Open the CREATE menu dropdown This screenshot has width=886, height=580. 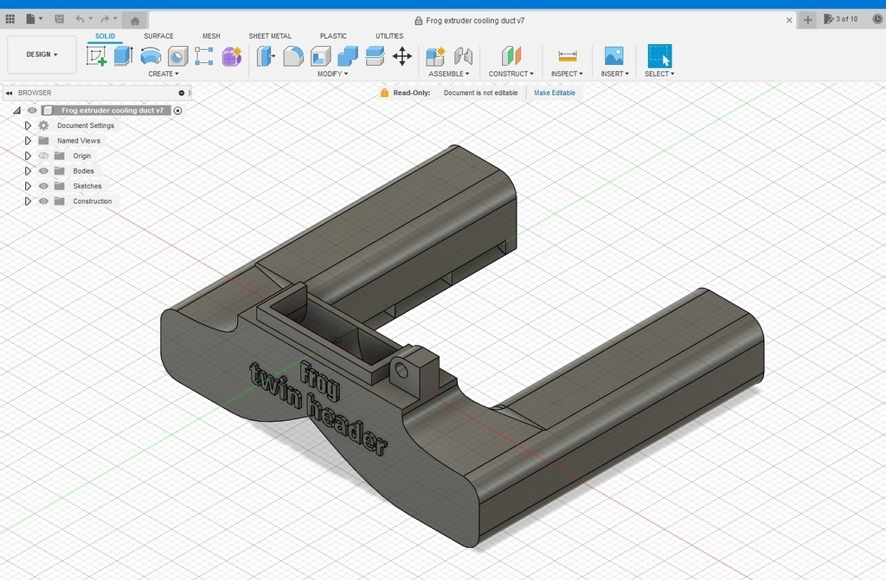tap(163, 74)
